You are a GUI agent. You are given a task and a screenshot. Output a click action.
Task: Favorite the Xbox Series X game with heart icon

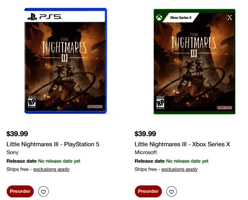point(172,192)
